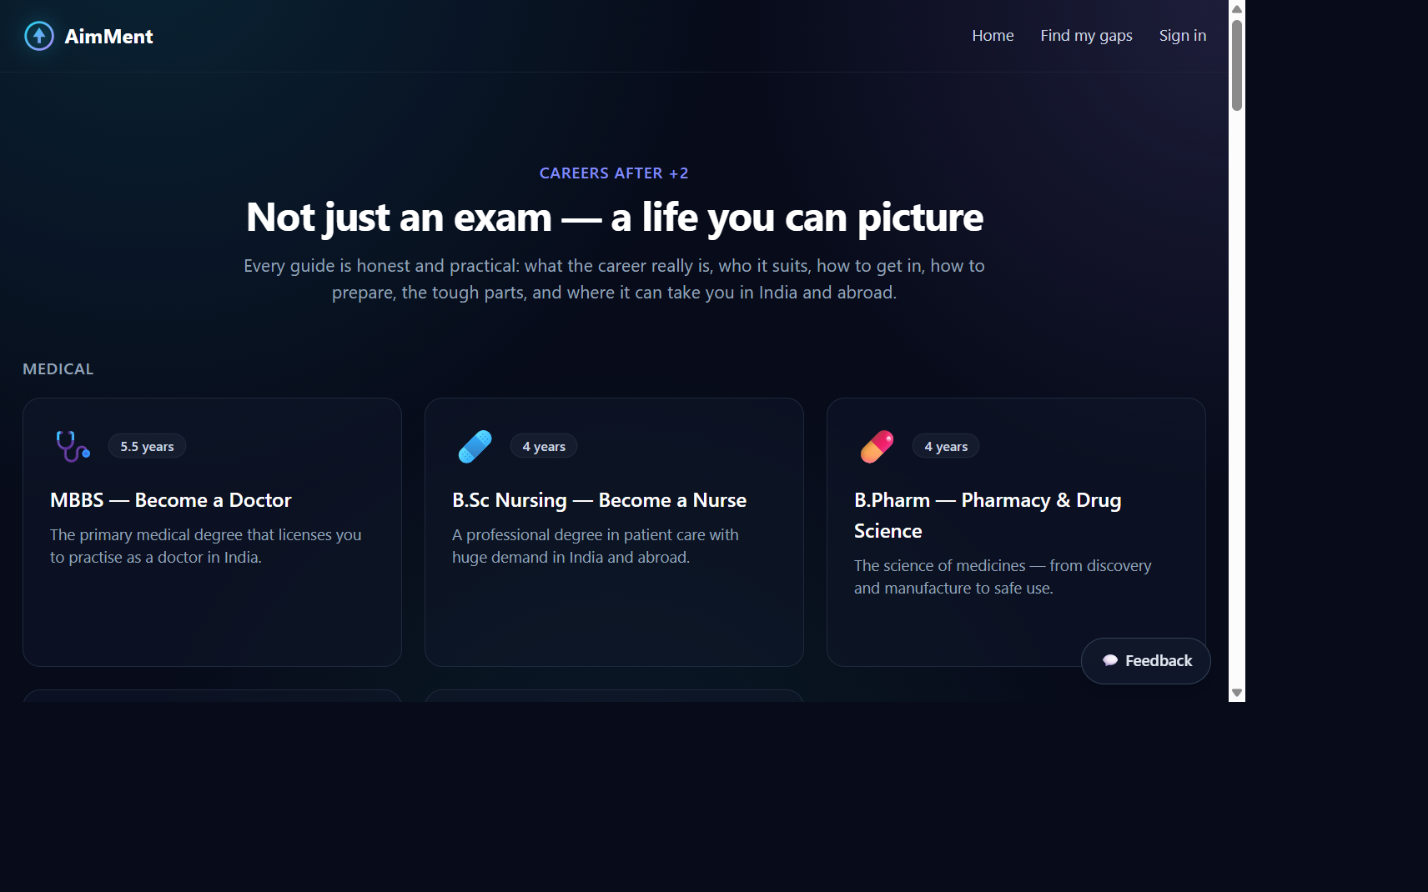
Task: Click the scrollbar down arrow
Action: coord(1237,694)
